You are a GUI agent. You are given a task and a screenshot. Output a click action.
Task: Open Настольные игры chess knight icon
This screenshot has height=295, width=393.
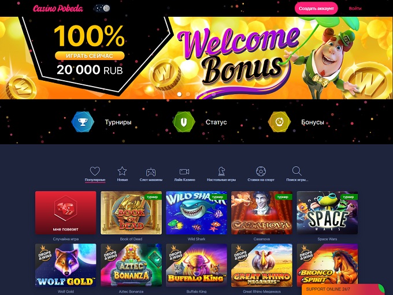(221, 171)
